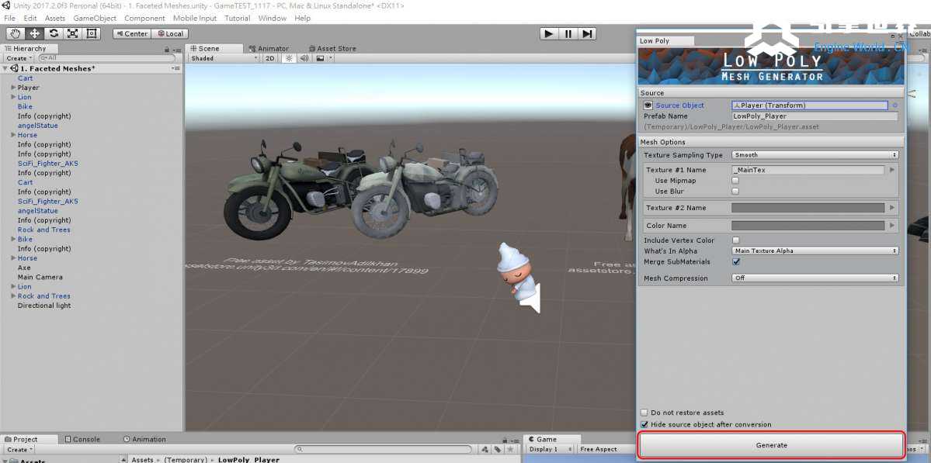
Task: Click the scene effects image icon
Action: pos(320,58)
